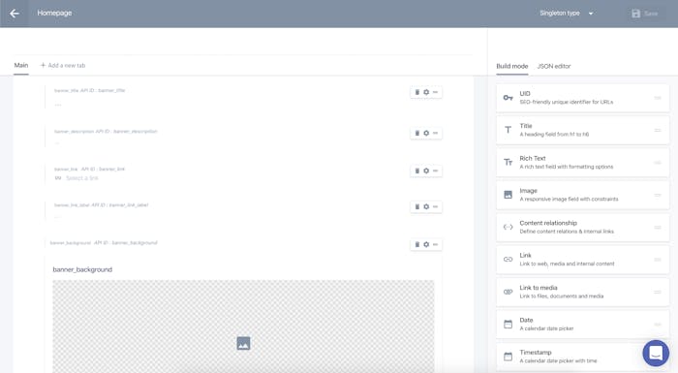
Task: Open settings for banner_title field
Action: point(426,92)
